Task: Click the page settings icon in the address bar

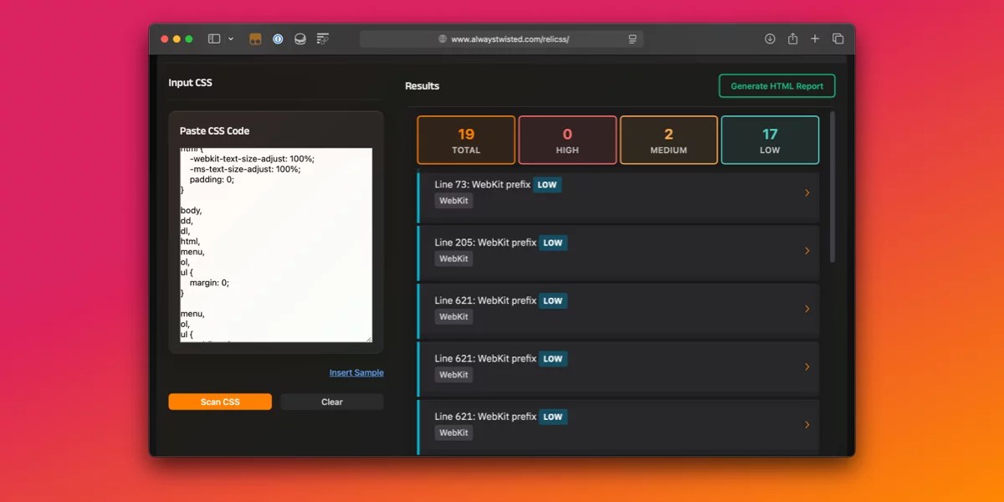Action: click(x=633, y=38)
